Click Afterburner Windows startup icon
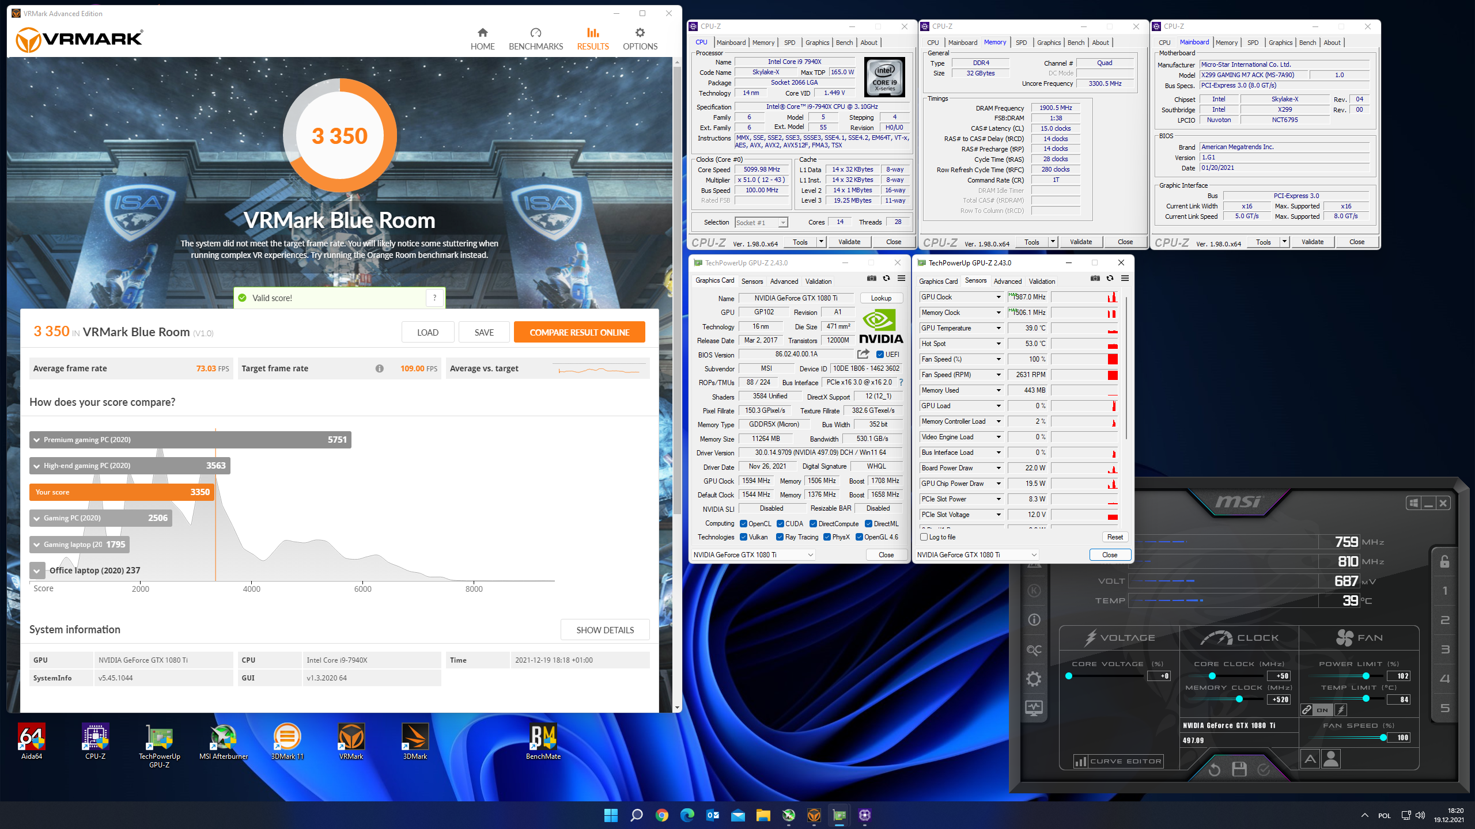Viewport: 1475px width, 829px height. click(1413, 503)
